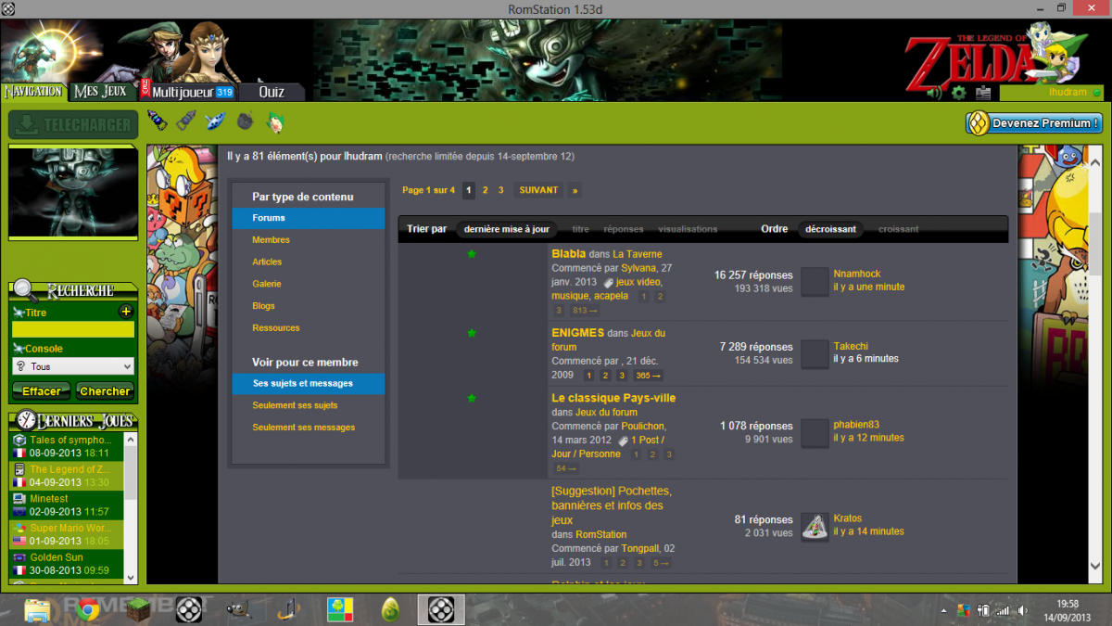Open GIMP from the taskbar
Screen dimensions: 1112x626
[x=239, y=609]
